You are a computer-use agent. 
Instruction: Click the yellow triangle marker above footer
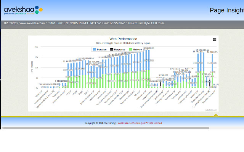click(x=216, y=115)
